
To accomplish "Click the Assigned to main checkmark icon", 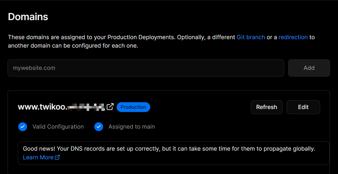I will coord(99,127).
